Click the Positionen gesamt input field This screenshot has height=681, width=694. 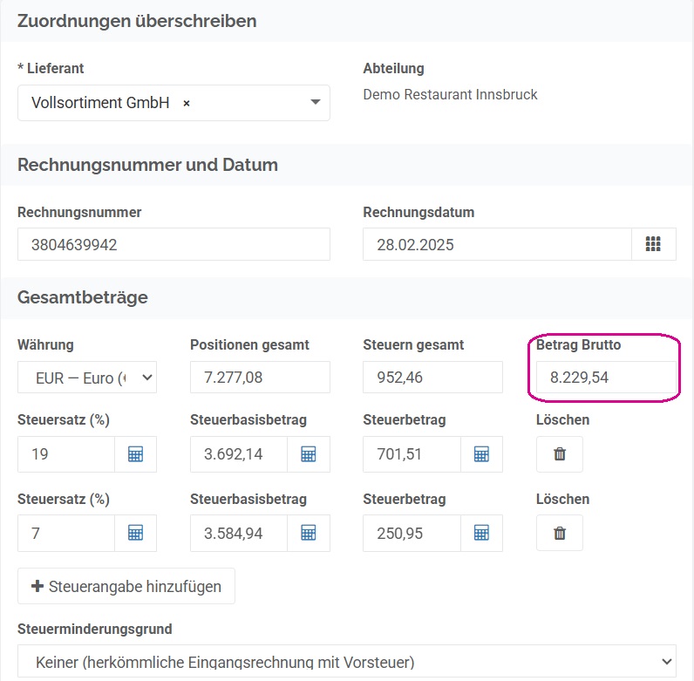(260, 378)
